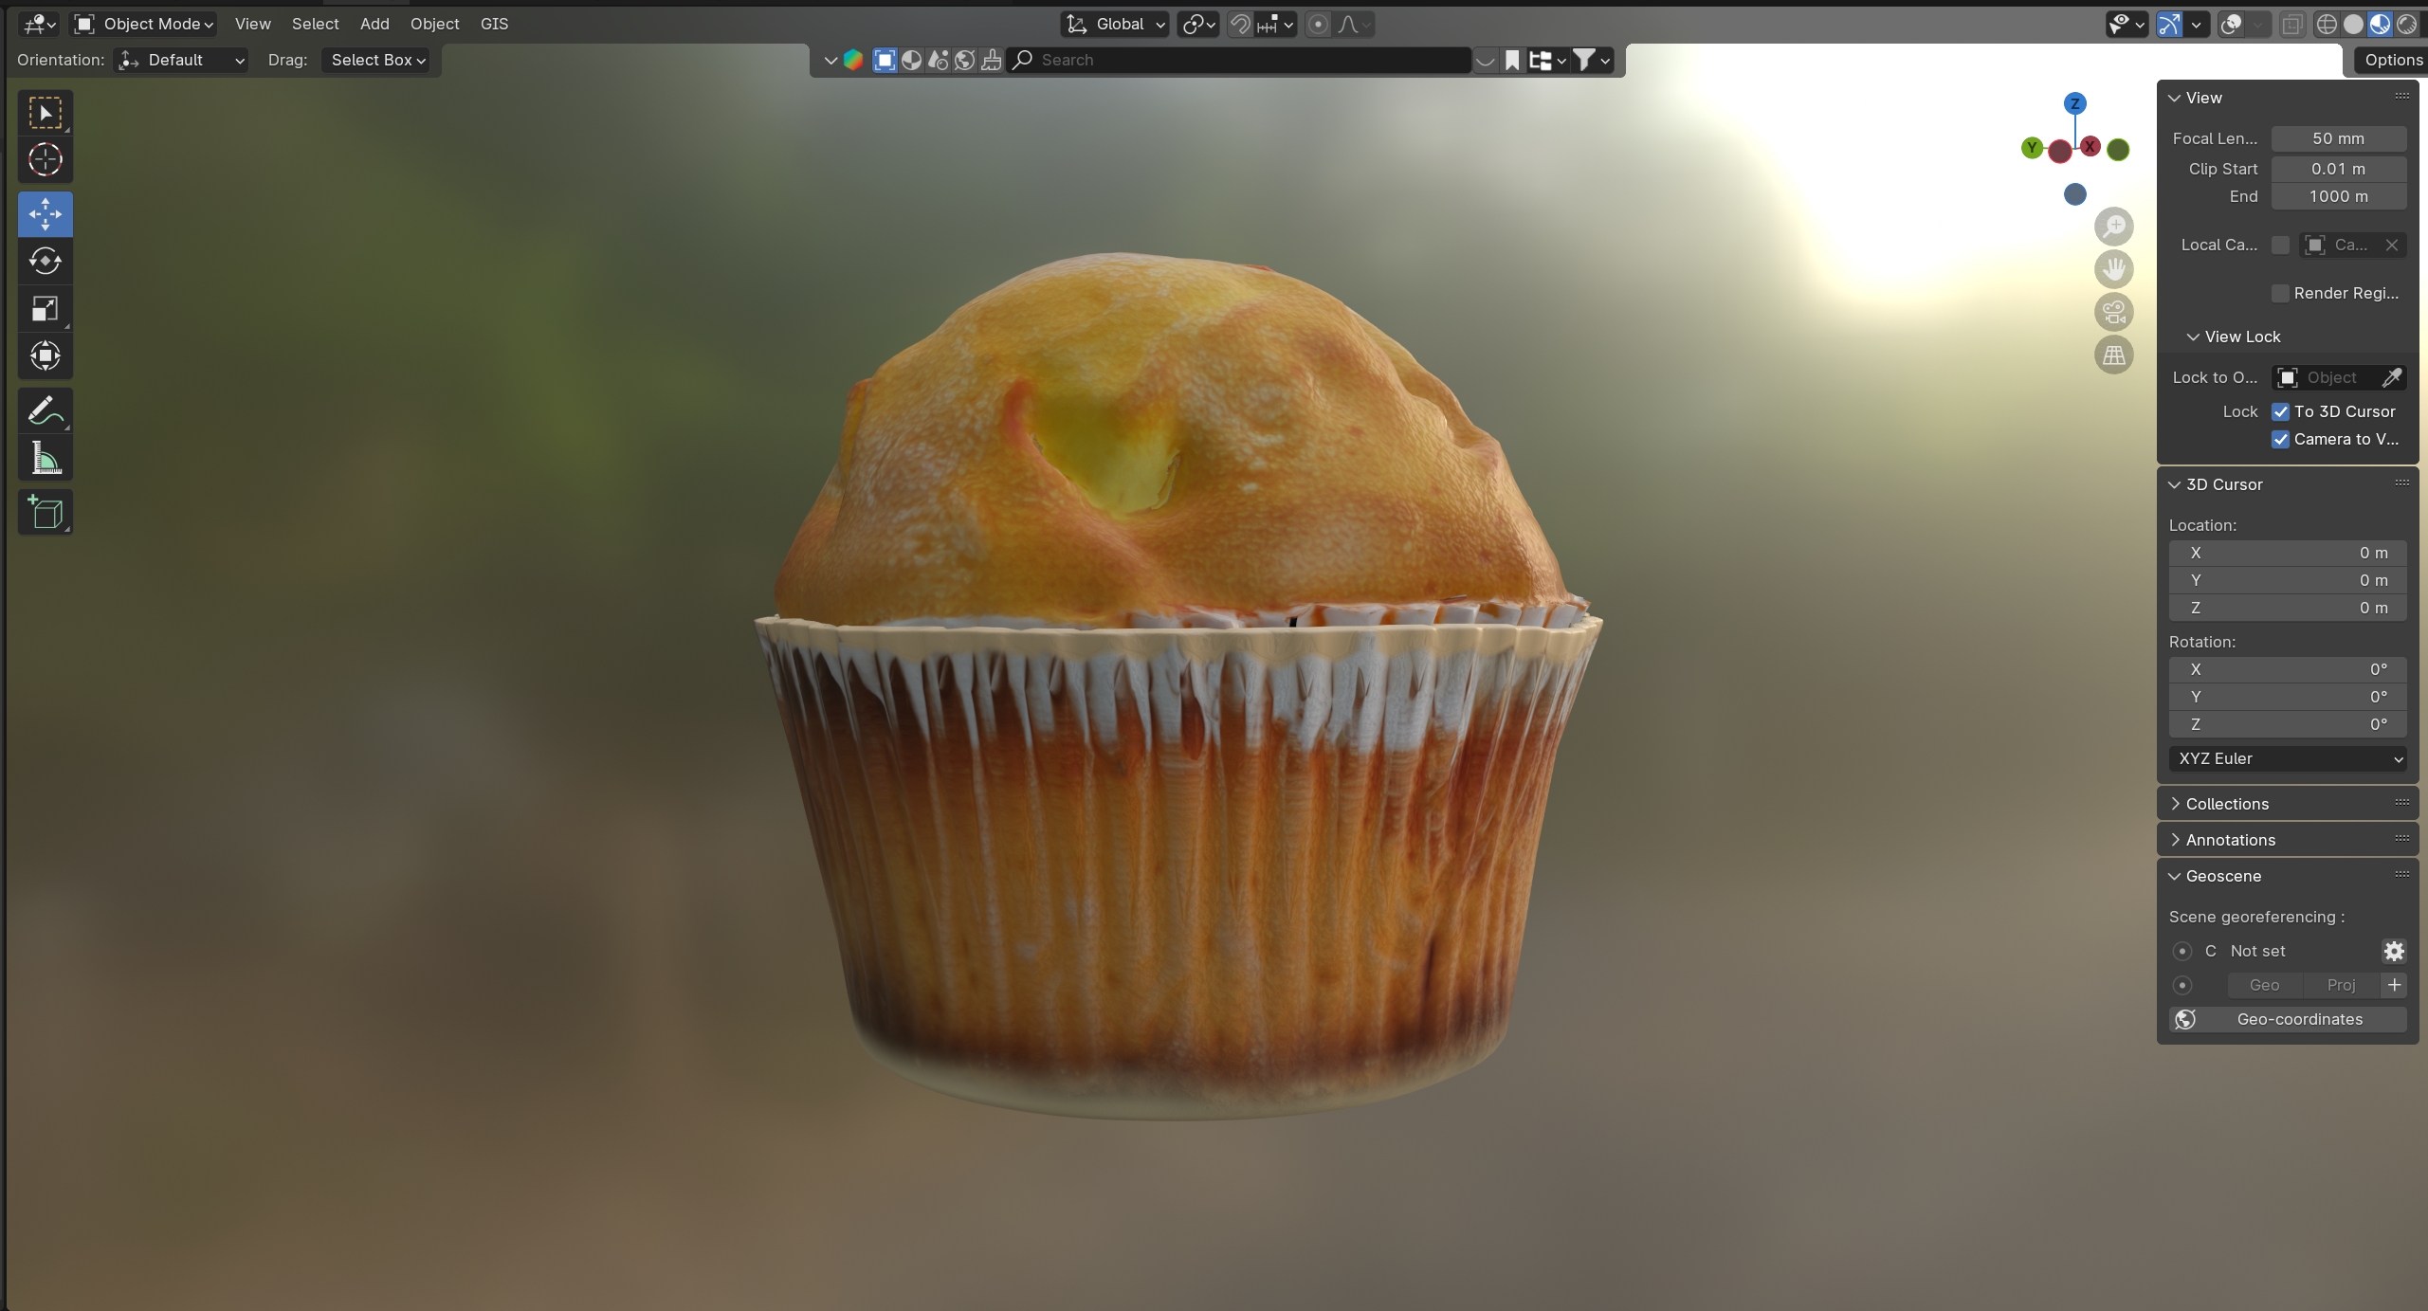Open the XYZ Euler rotation dropdown
Image resolution: width=2428 pixels, height=1311 pixels.
[2287, 758]
